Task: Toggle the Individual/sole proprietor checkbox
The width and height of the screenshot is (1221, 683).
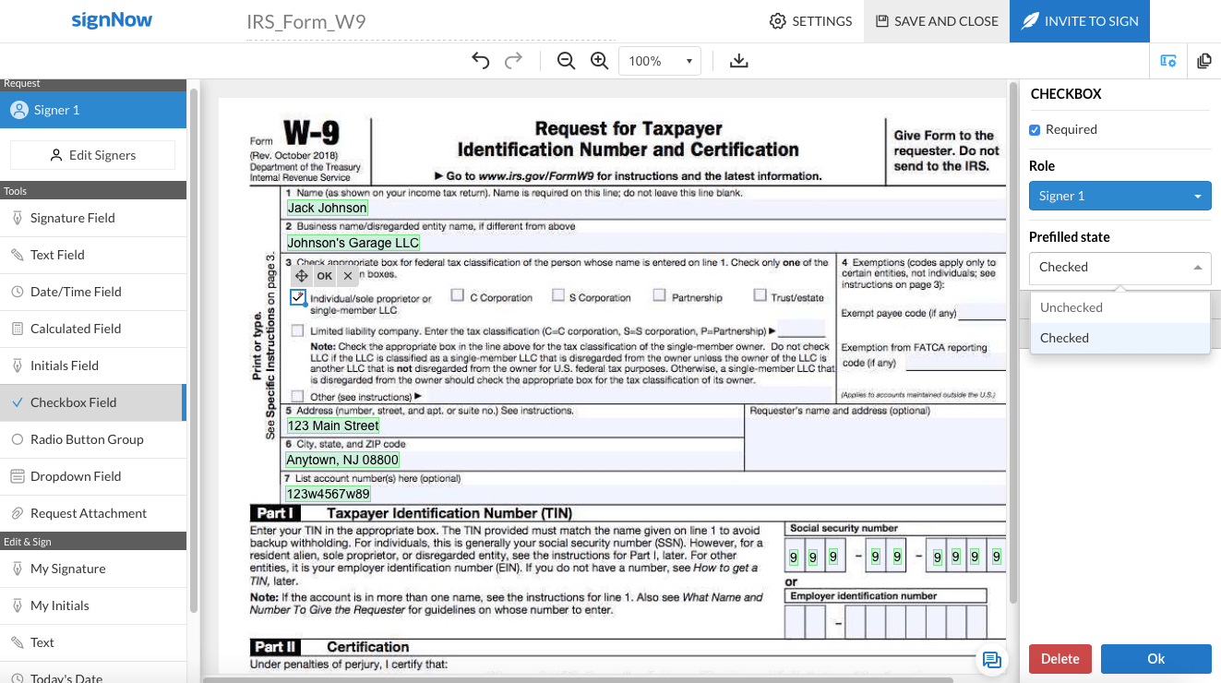Action: pos(297,297)
